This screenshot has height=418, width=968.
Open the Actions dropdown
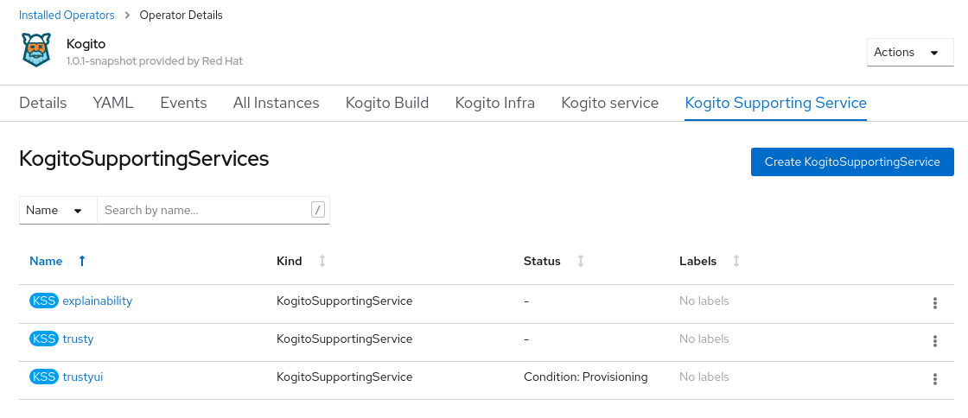[x=910, y=53]
